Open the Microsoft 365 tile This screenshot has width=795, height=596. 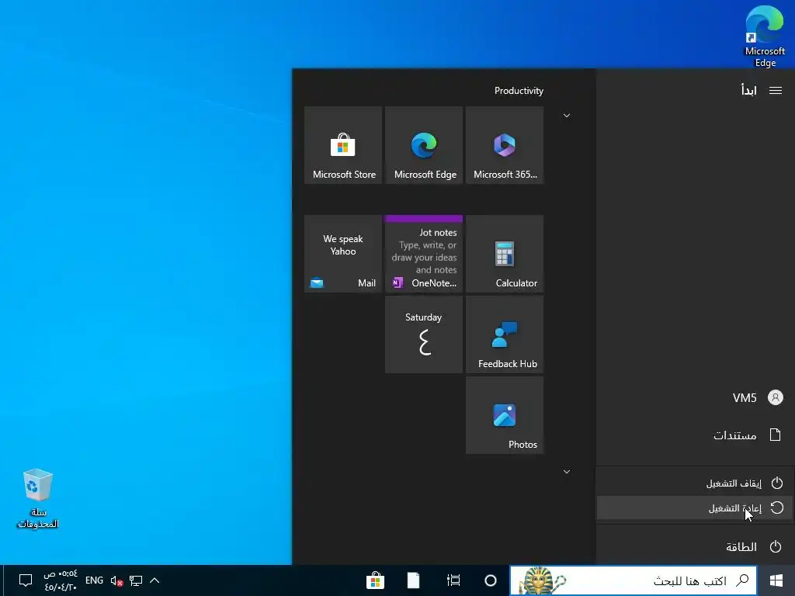[505, 145]
